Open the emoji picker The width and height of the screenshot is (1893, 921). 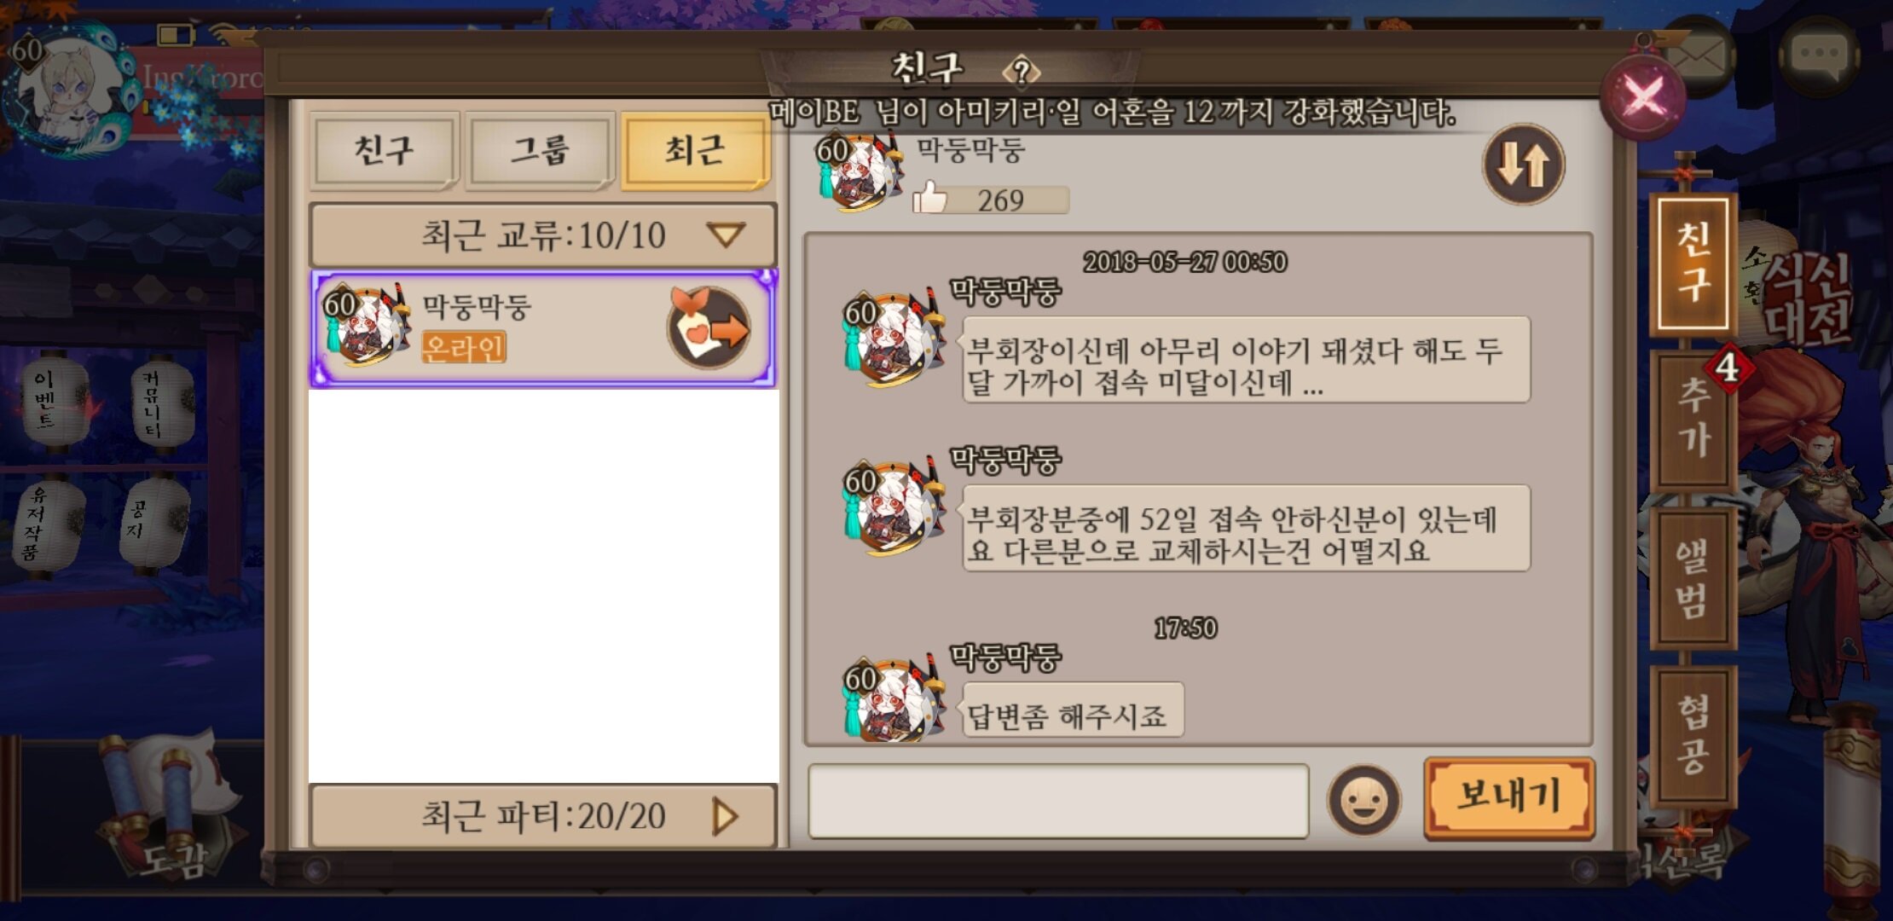(x=1363, y=800)
